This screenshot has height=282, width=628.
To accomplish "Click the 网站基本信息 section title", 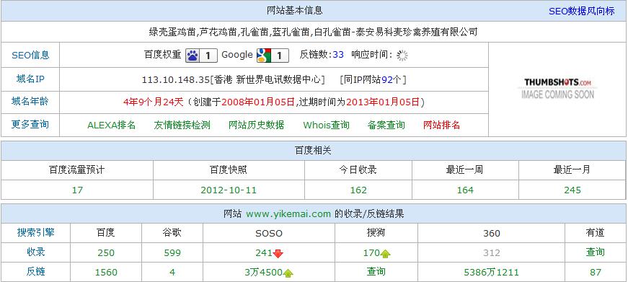I will pos(295,10).
